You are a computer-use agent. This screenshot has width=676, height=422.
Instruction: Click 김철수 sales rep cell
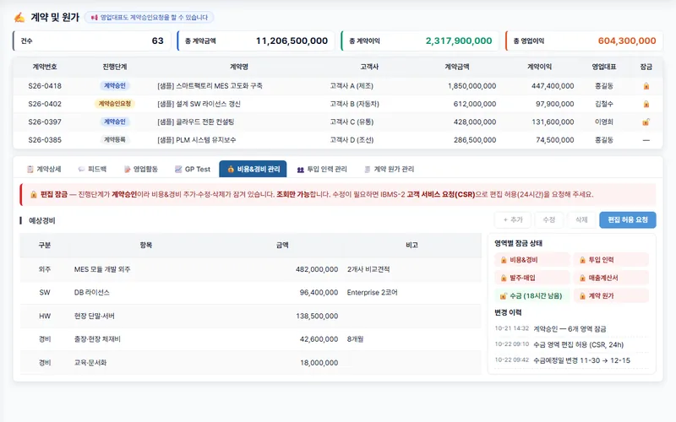click(603, 104)
